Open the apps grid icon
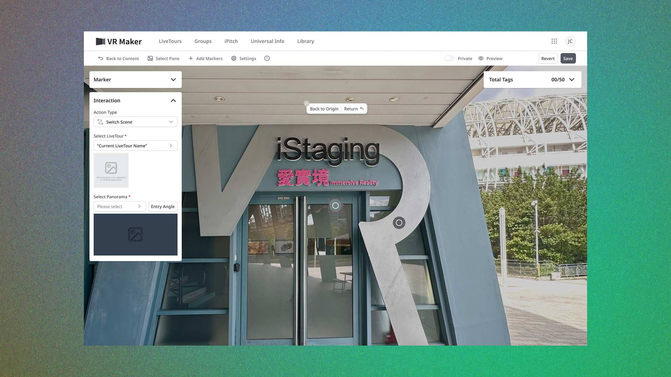This screenshot has height=377, width=671. point(554,41)
